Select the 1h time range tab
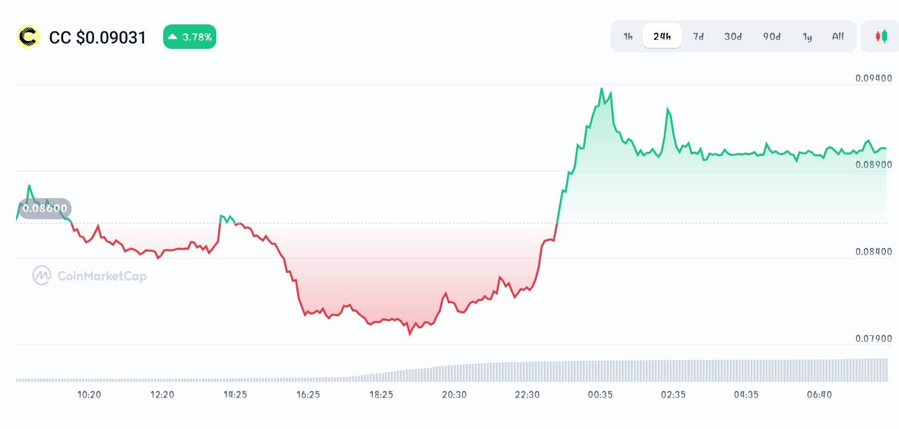This screenshot has height=429, width=899. pyautogui.click(x=628, y=36)
